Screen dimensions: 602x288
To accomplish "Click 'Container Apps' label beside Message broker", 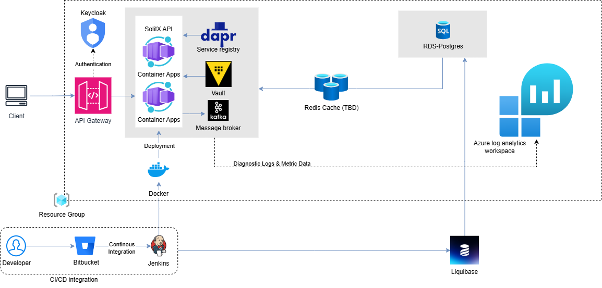I will pyautogui.click(x=159, y=120).
